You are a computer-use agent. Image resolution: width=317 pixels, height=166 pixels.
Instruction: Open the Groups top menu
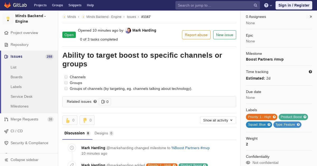[x=58, y=5]
